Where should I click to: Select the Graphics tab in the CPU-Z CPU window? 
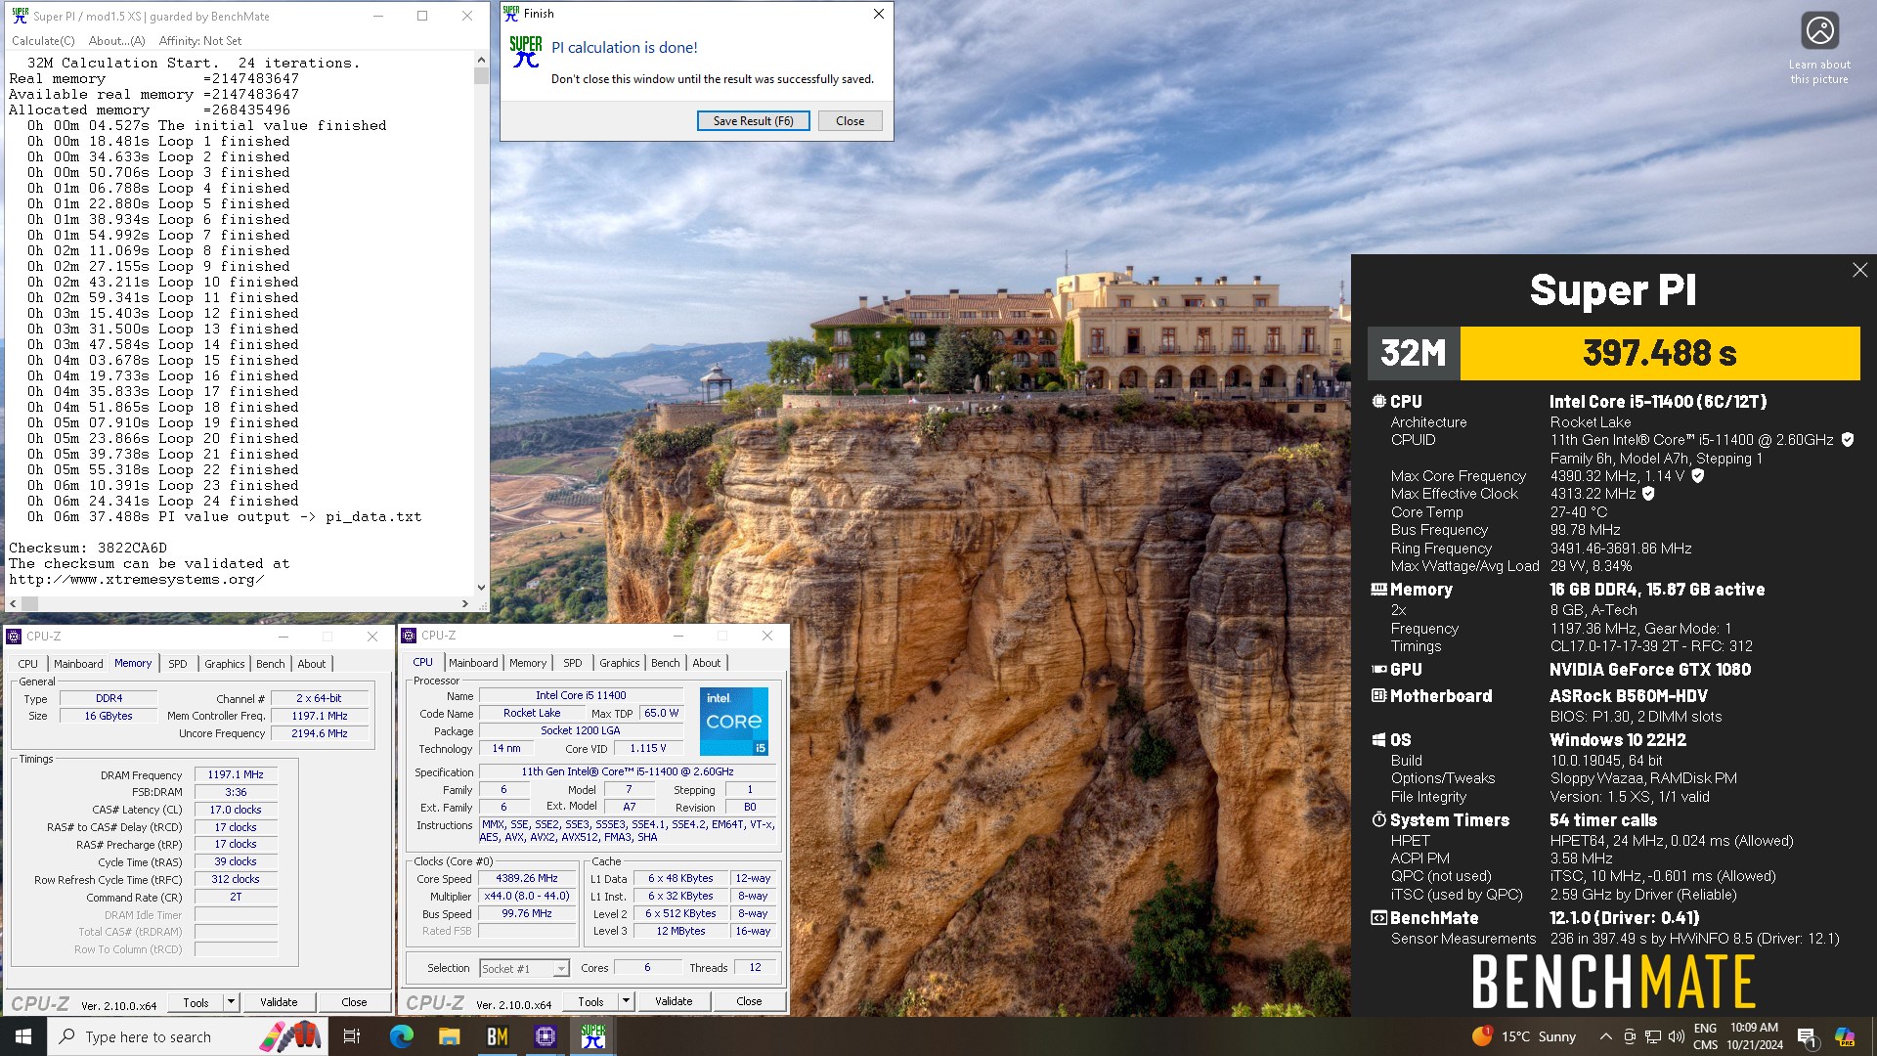[620, 663]
